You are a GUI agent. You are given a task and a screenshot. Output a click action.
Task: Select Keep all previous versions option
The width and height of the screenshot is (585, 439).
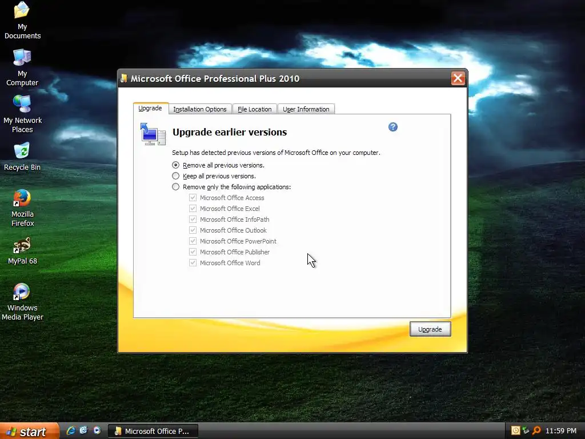[214, 176]
